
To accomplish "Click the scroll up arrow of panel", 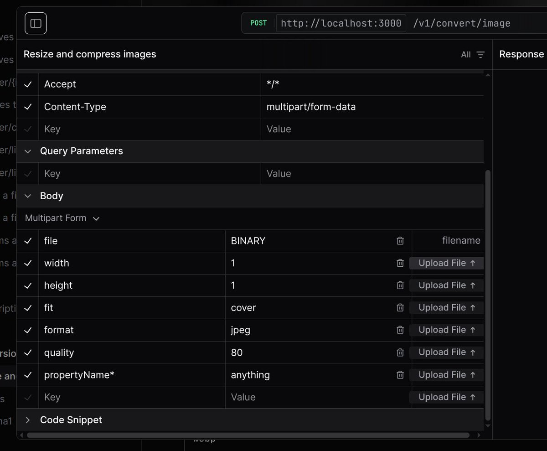I will (488, 75).
